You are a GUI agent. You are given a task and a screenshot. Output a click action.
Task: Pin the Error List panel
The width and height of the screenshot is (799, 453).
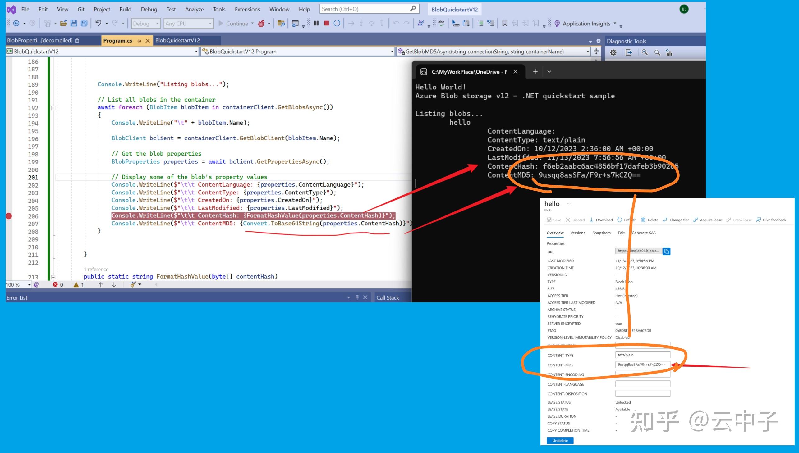point(357,297)
